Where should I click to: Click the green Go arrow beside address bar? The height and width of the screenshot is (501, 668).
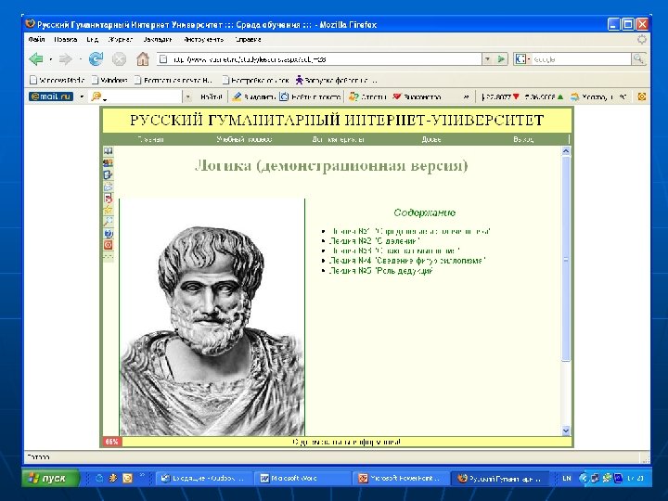coord(501,58)
